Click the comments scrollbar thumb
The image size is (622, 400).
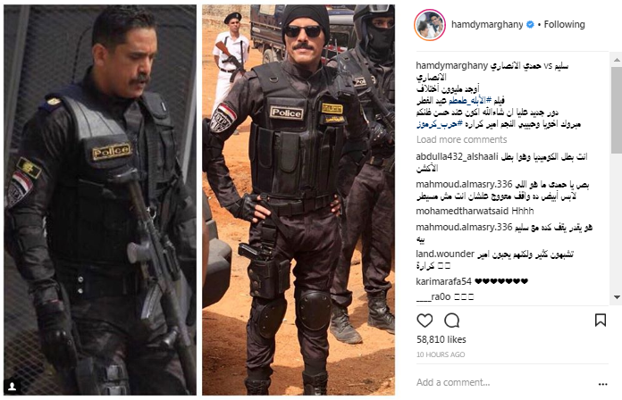coord(617,110)
